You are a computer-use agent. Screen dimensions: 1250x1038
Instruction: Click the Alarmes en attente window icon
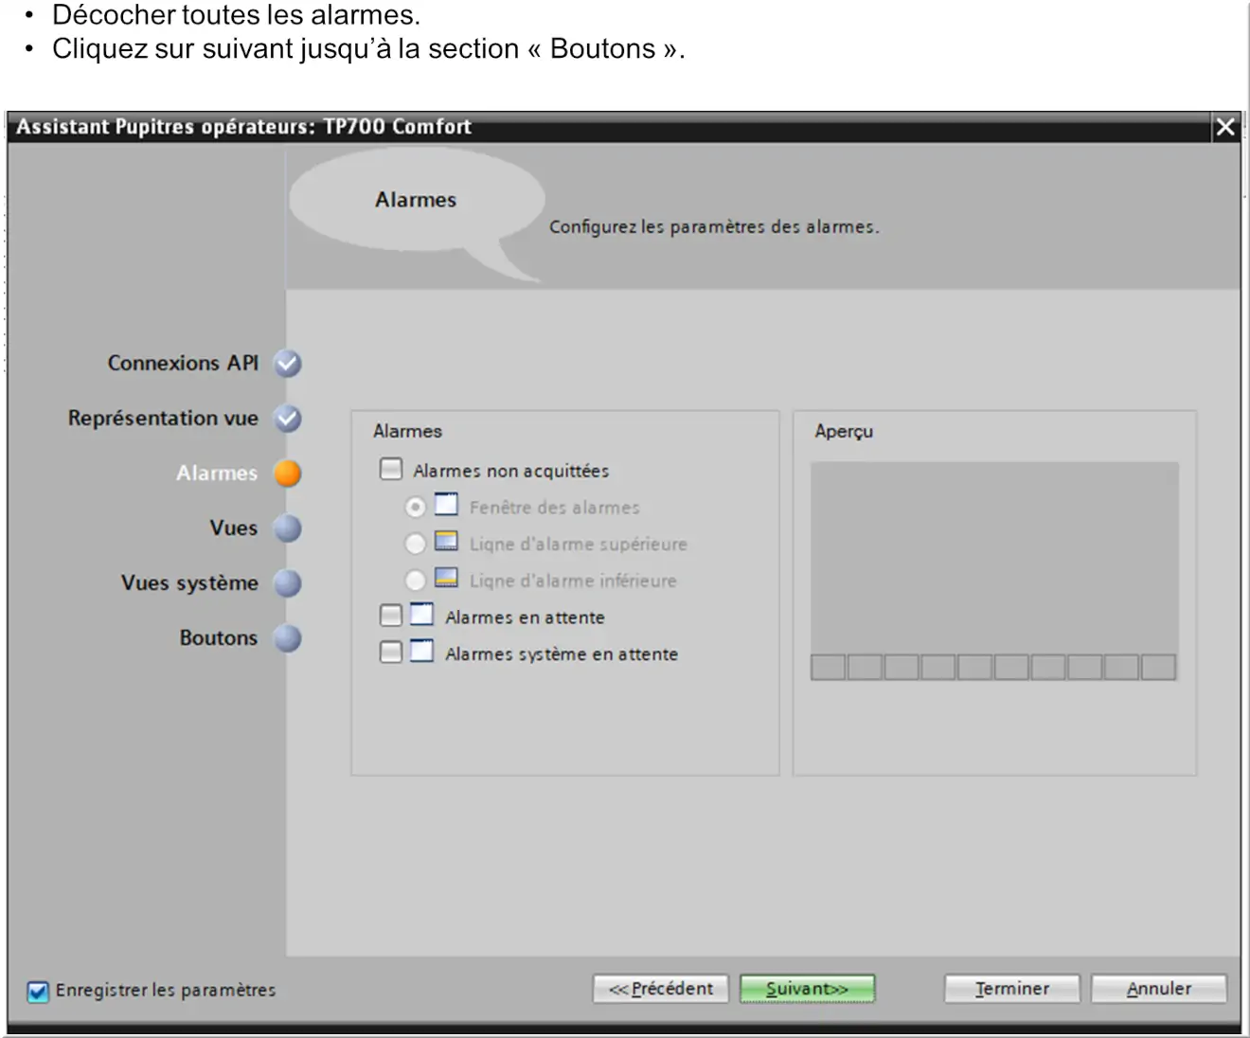421,615
